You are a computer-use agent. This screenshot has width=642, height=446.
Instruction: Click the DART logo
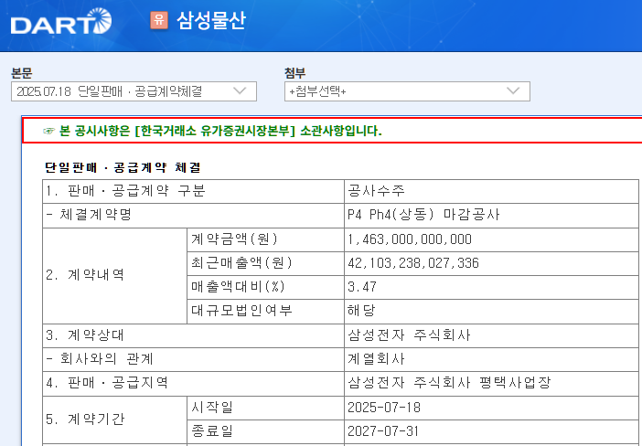point(61,21)
